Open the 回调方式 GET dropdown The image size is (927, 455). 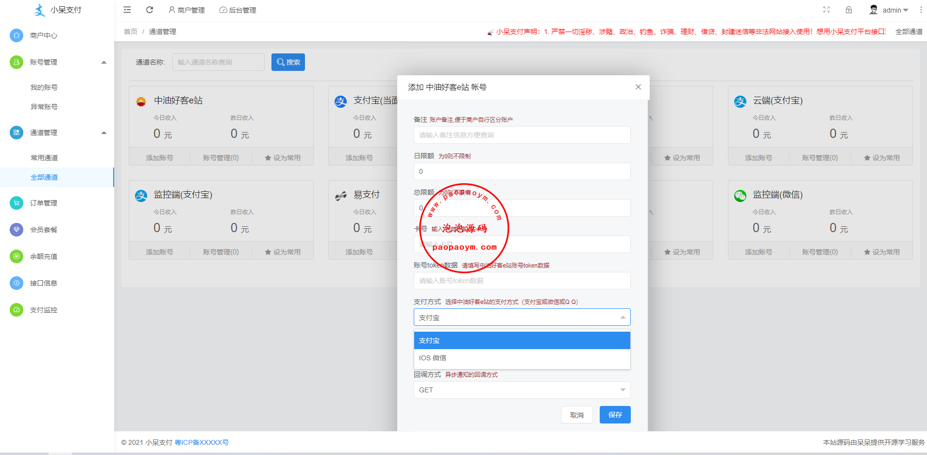pos(522,390)
